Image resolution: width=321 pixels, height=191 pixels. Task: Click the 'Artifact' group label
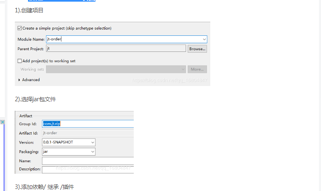(x=26, y=116)
